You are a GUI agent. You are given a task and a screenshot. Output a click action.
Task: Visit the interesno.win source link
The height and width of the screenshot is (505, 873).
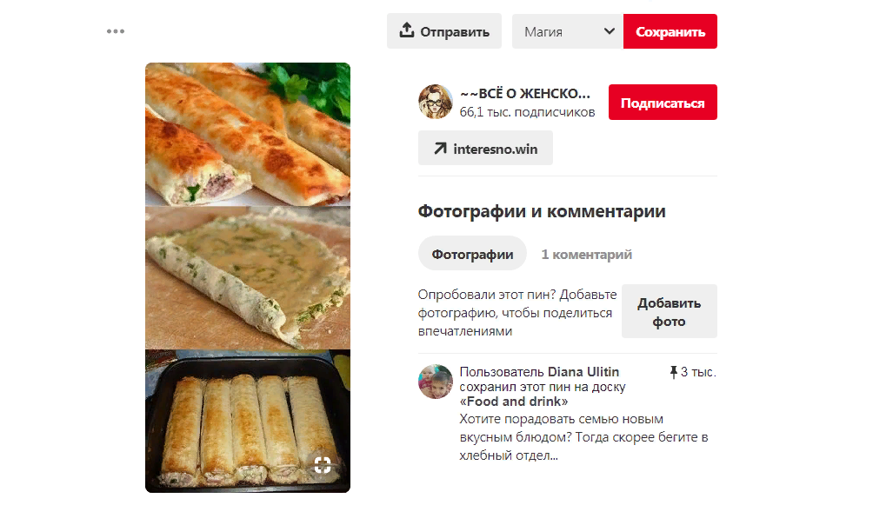point(485,148)
